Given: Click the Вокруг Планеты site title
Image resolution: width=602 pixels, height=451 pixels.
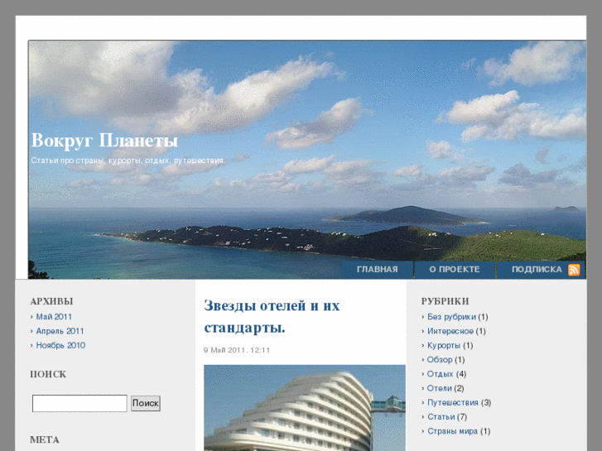Looking at the screenshot, I should pyautogui.click(x=104, y=141).
